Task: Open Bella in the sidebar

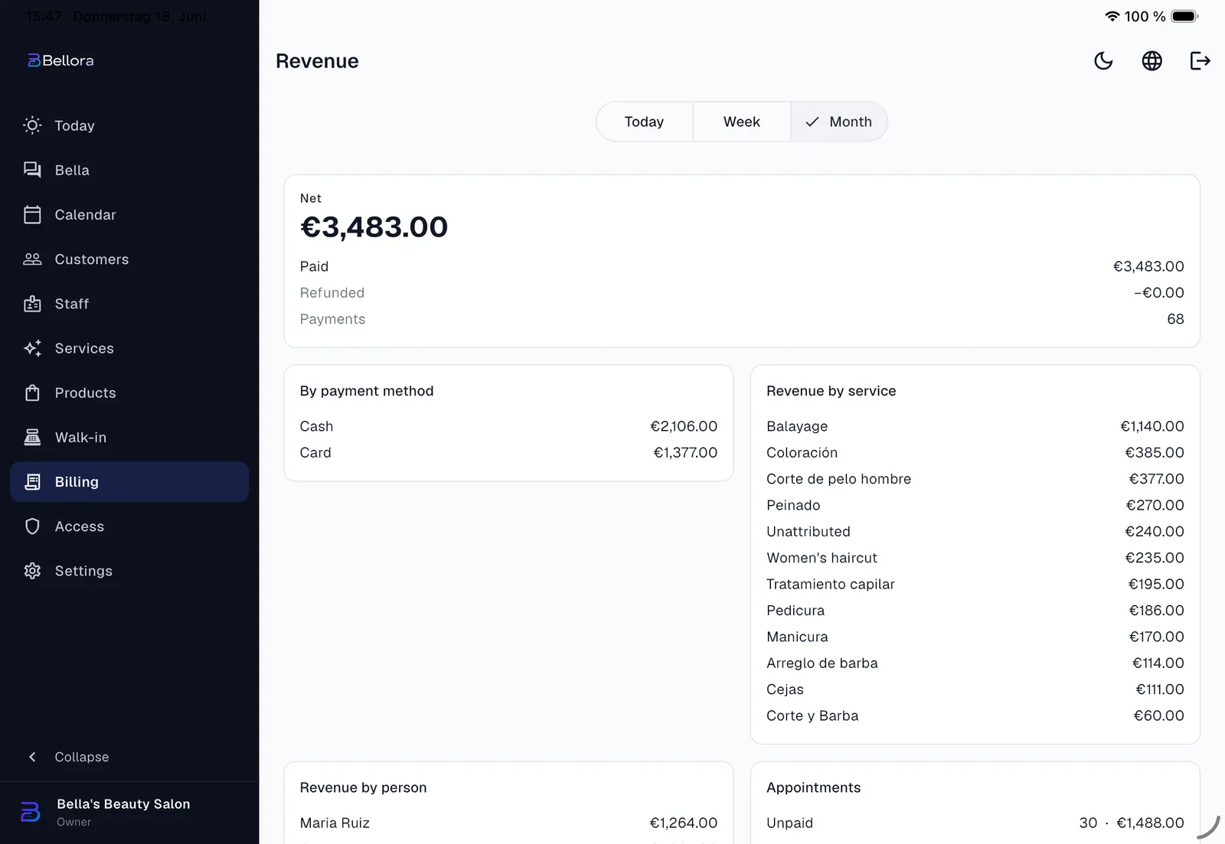Action: [129, 170]
